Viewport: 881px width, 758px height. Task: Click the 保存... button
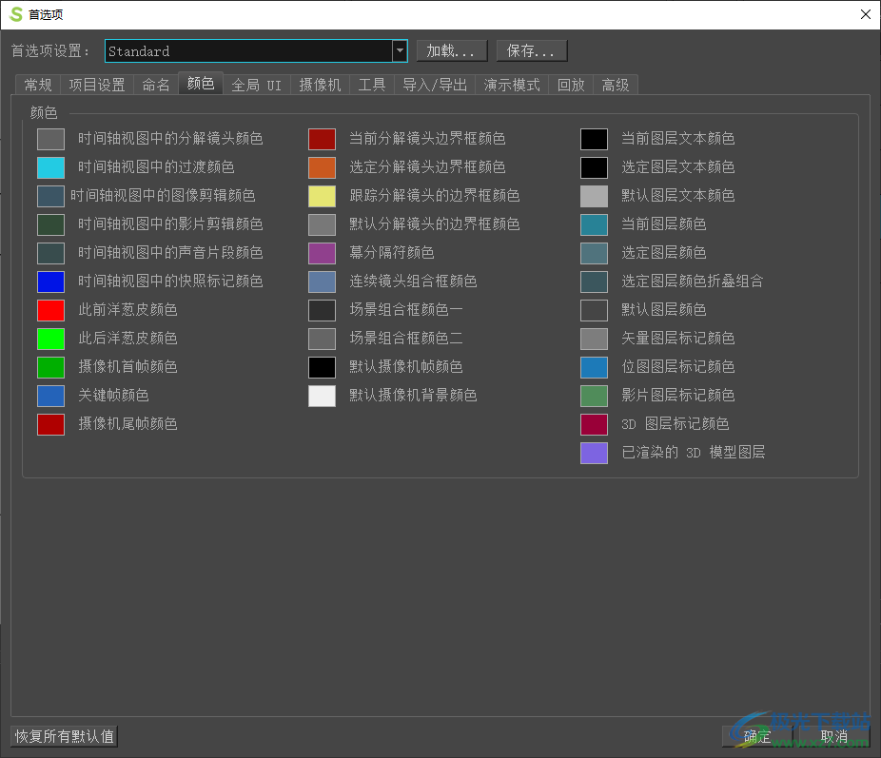[x=532, y=51]
